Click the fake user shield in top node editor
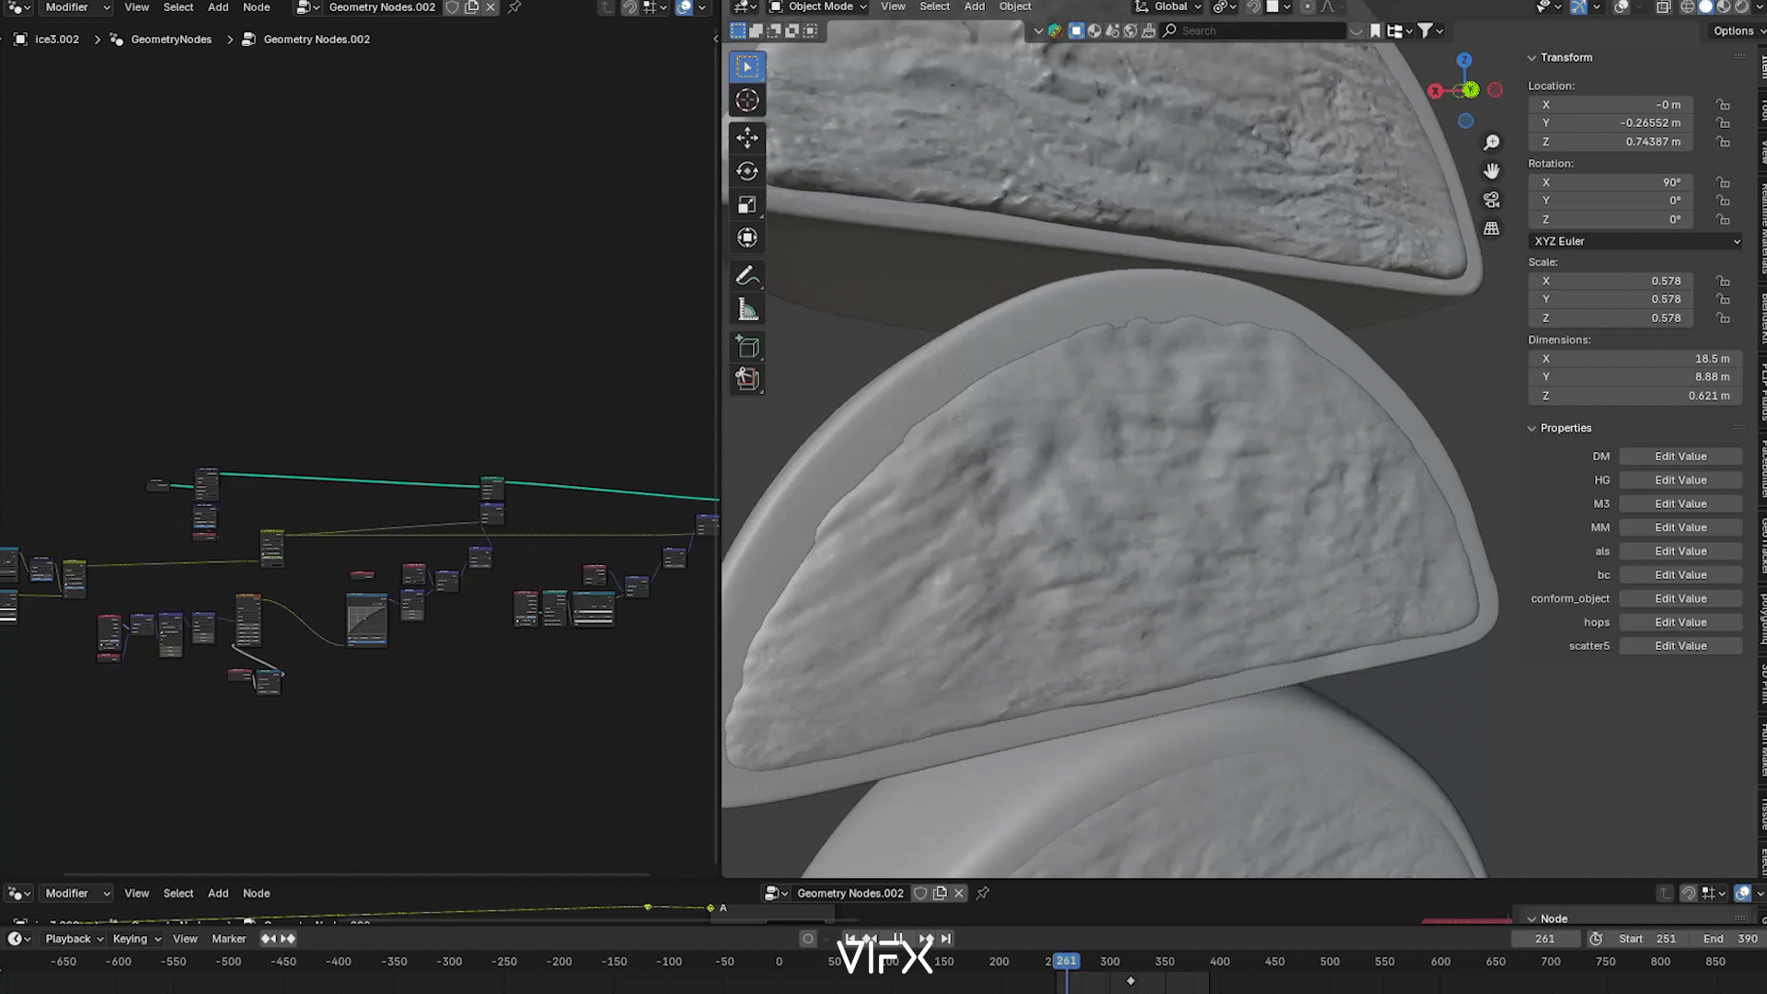The height and width of the screenshot is (994, 1767). coord(452,7)
